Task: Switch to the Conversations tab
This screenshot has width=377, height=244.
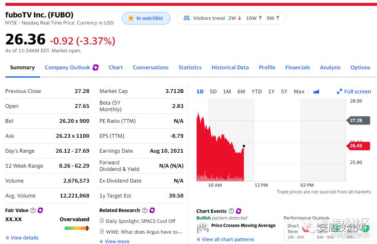Action: [x=150, y=67]
